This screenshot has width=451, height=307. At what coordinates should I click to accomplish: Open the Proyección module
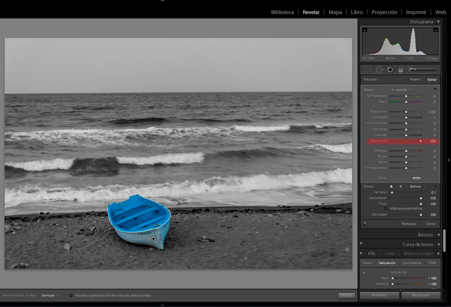click(x=384, y=12)
